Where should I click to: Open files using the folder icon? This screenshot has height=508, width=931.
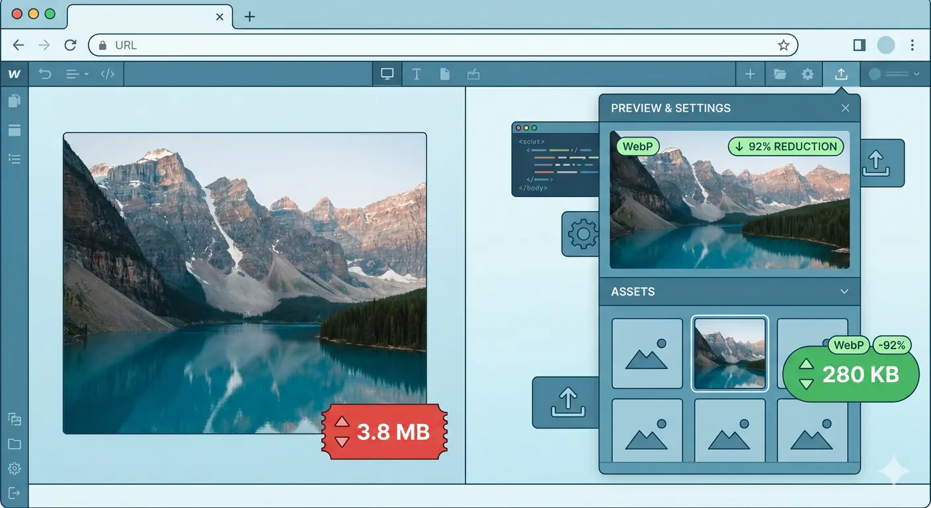(x=778, y=74)
